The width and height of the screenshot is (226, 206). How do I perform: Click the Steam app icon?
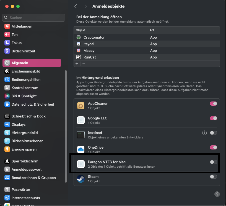pyautogui.click(x=80, y=178)
